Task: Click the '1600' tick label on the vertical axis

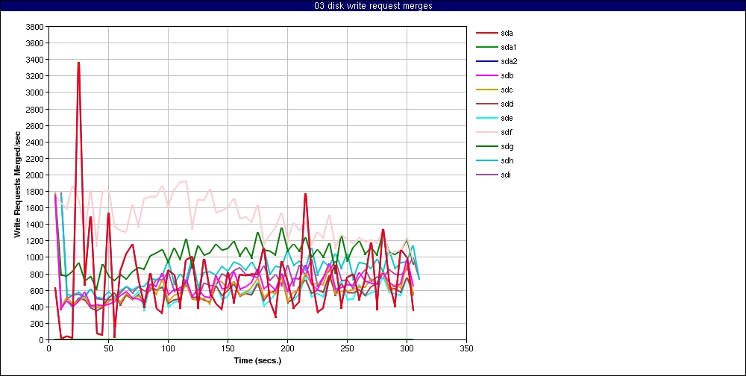Action: (x=36, y=208)
